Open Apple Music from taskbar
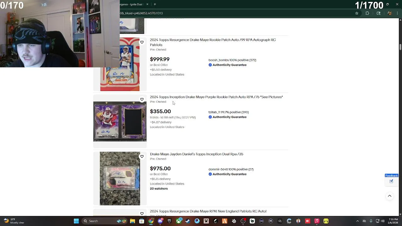The width and height of the screenshot is (402, 226). pos(317,221)
